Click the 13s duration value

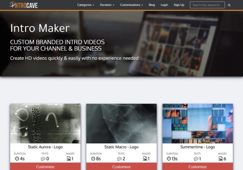(174, 159)
